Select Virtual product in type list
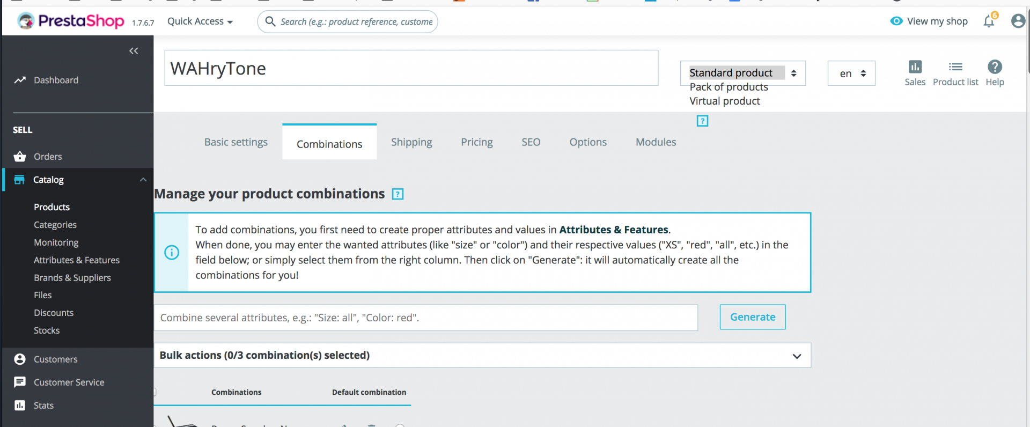 click(x=724, y=101)
